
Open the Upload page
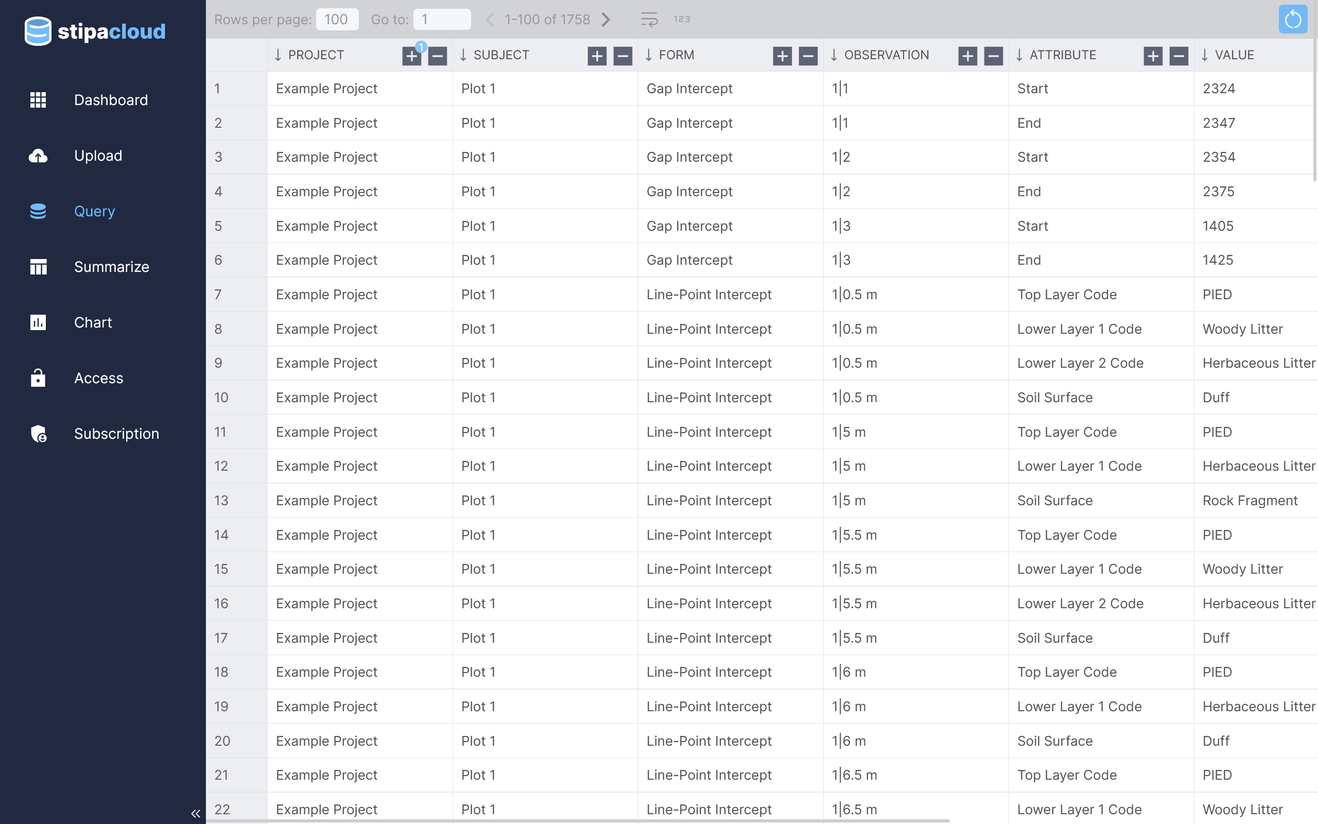(98, 156)
